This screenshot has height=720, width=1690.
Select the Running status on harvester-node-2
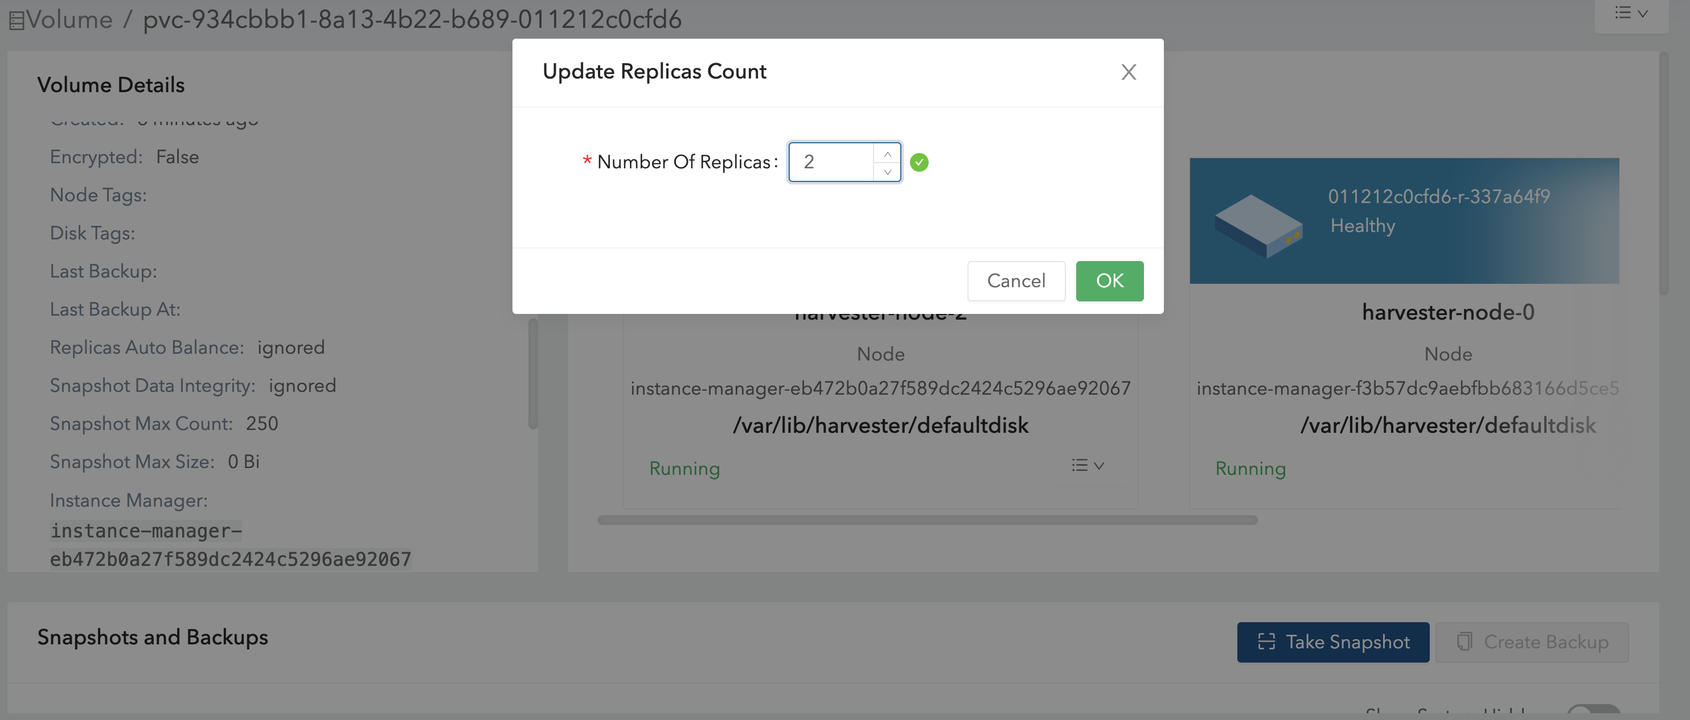(x=684, y=469)
